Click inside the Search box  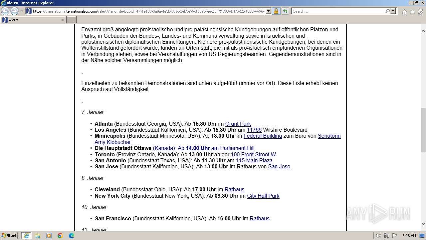[338, 11]
